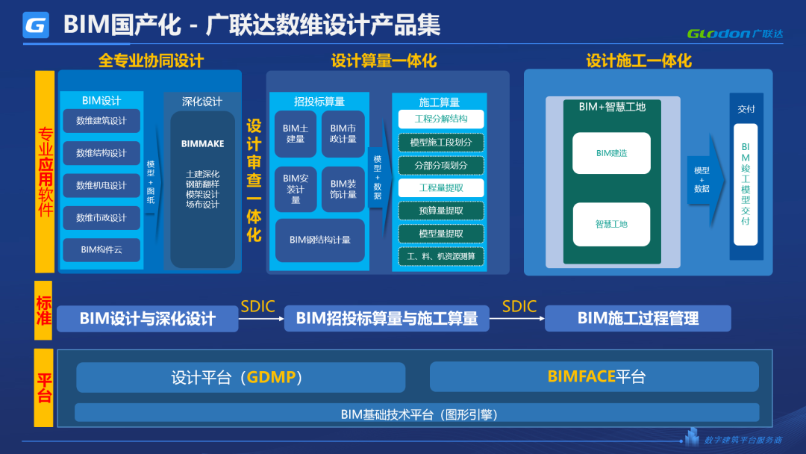Viewport: 806px width, 454px height.
Task: Select 模型量提取 item
Action: coord(441,234)
